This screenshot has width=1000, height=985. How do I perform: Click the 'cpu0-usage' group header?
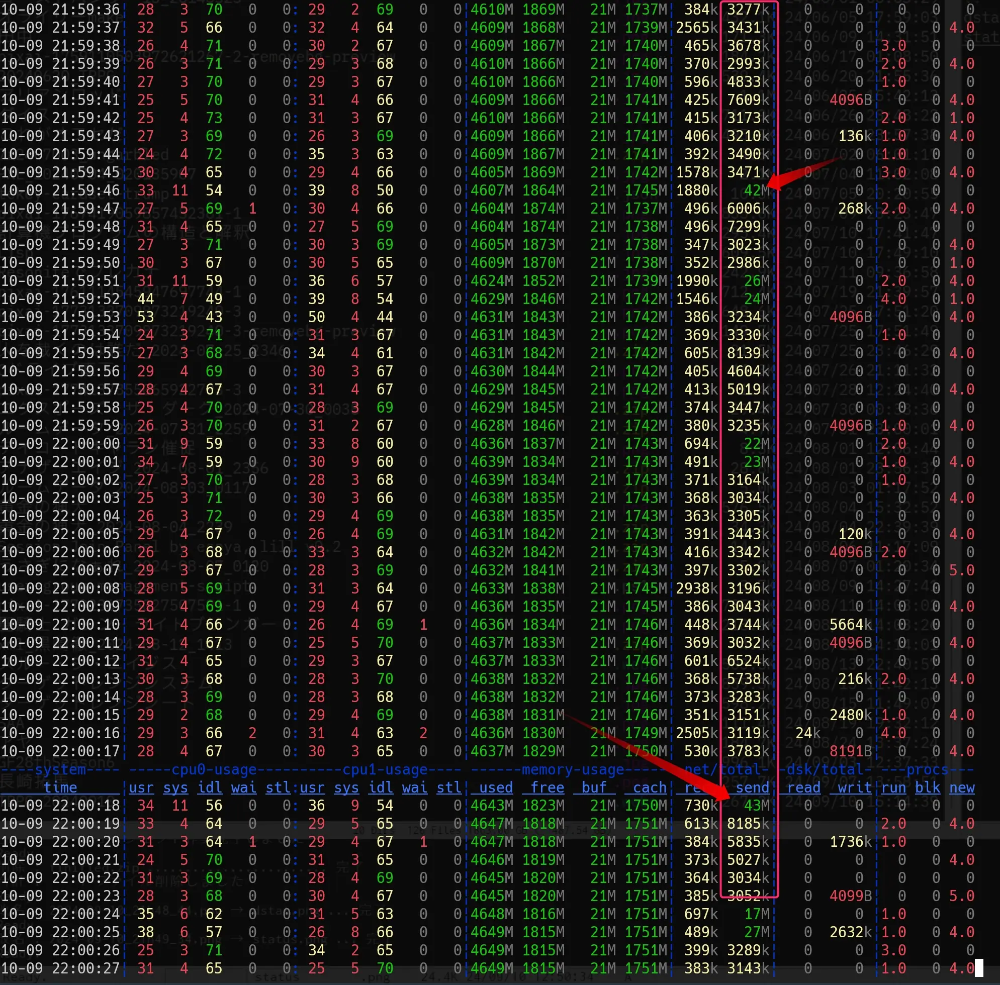click(213, 769)
